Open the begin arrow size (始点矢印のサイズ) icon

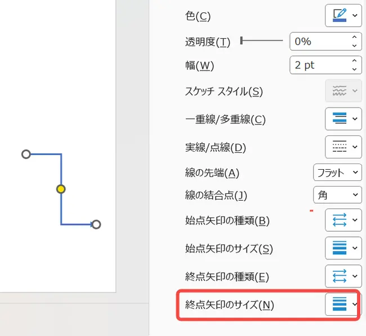(x=340, y=248)
